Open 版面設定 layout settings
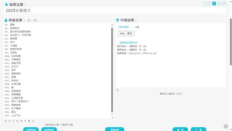Viewport: 232px width, 131px height. [x=31, y=129]
